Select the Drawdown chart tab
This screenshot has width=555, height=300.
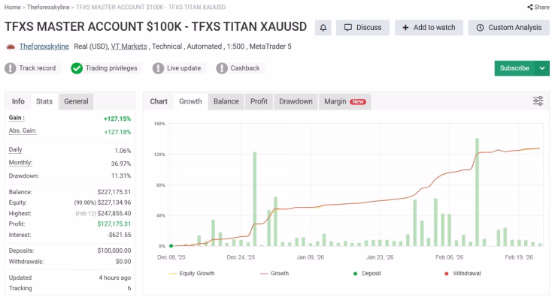pyautogui.click(x=296, y=102)
